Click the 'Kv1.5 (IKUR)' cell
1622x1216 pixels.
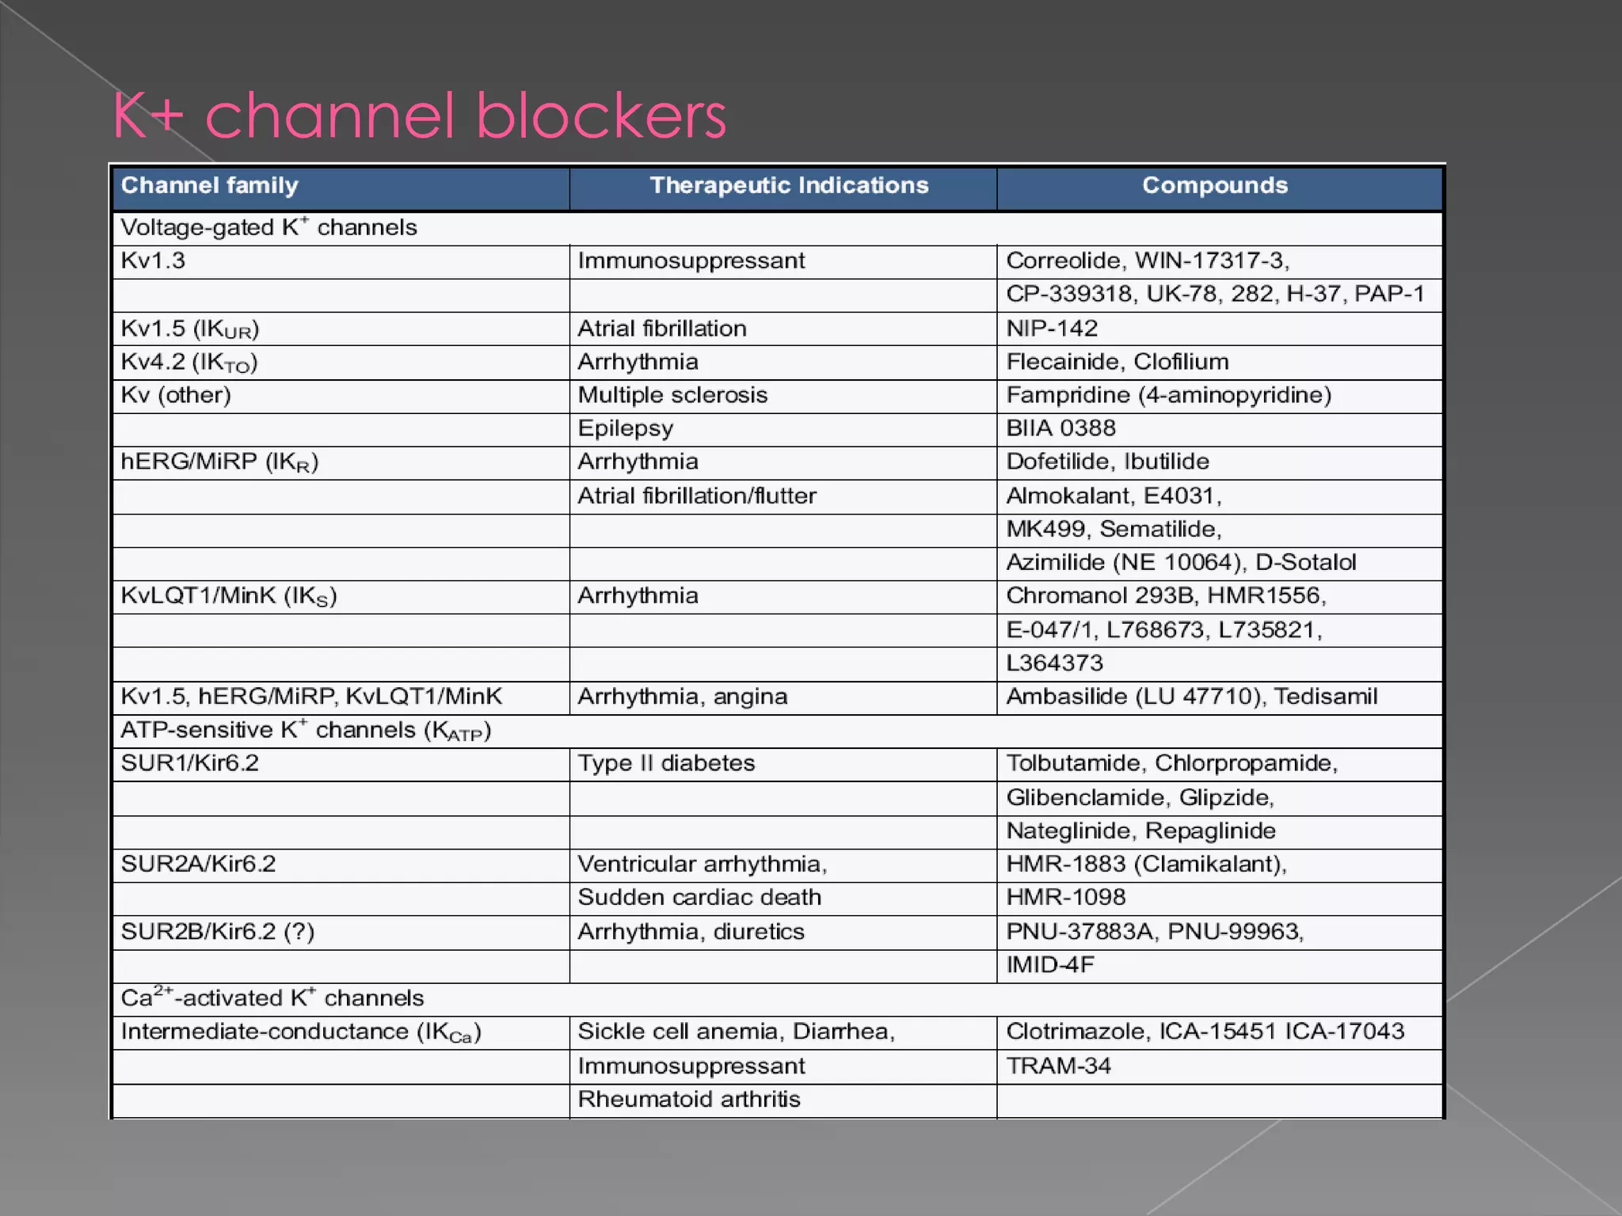click(341, 329)
